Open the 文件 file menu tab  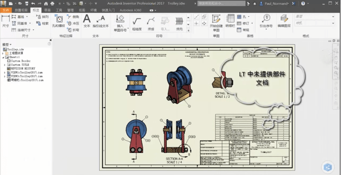tap(6, 10)
